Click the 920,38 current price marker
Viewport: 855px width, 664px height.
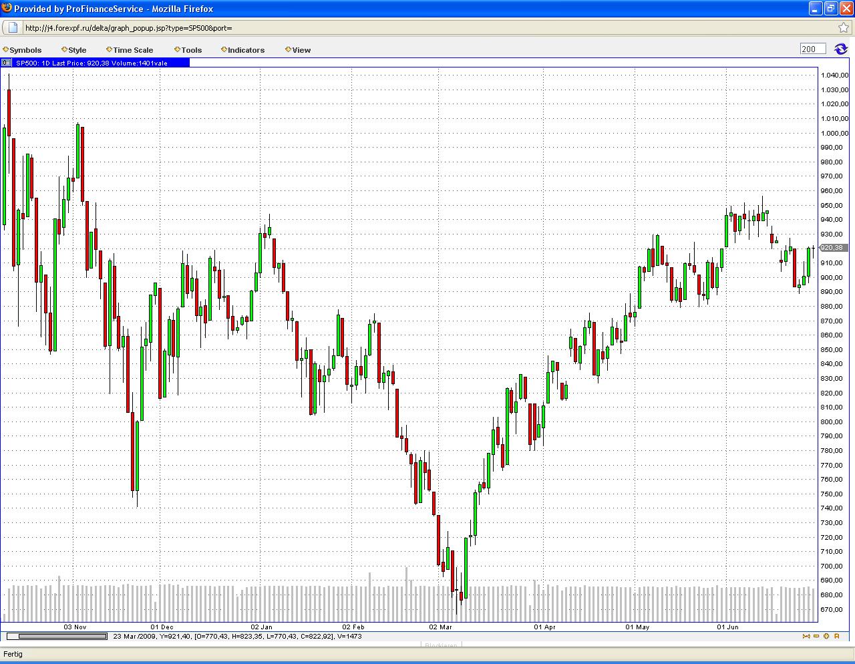pos(832,248)
